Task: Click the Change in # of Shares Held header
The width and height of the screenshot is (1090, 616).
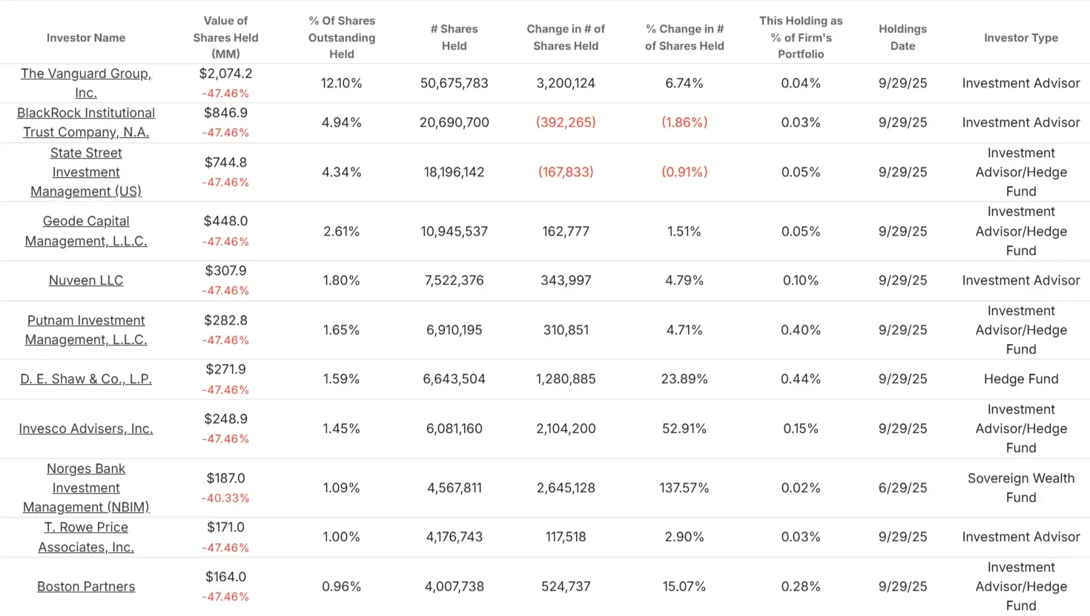Action: coord(566,37)
